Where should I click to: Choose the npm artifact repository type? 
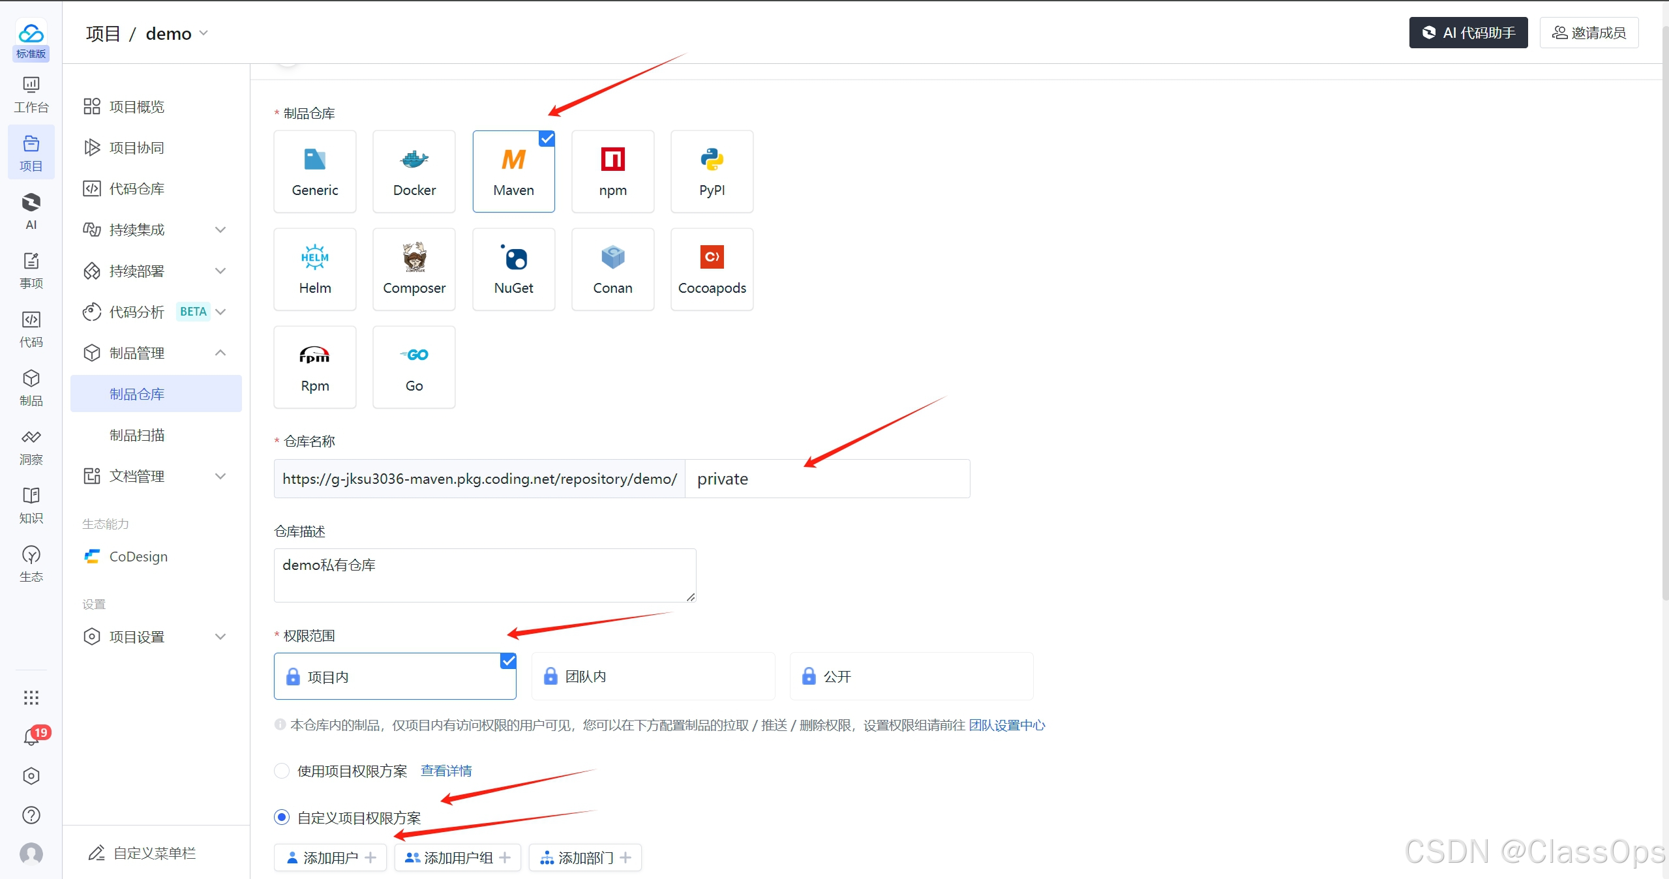tap(612, 171)
